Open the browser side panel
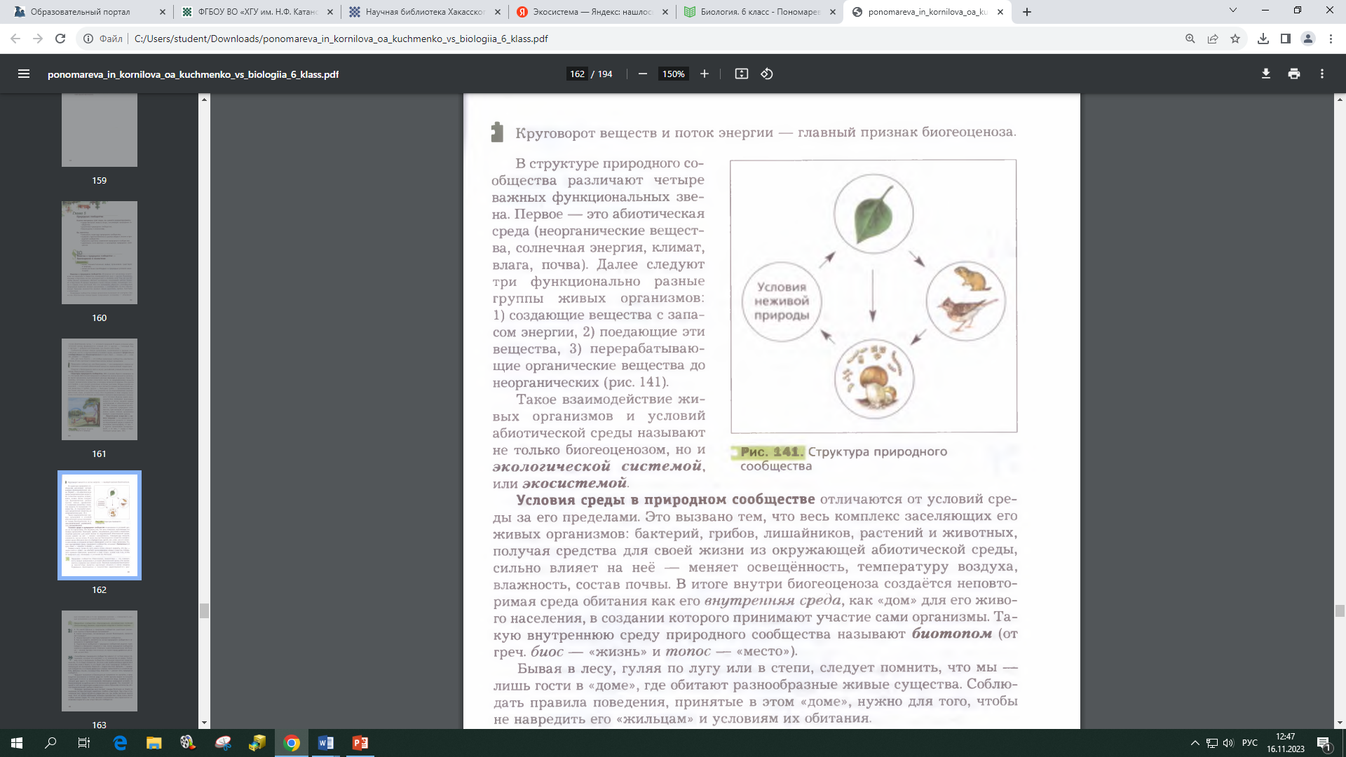The image size is (1346, 757). click(x=1286, y=39)
